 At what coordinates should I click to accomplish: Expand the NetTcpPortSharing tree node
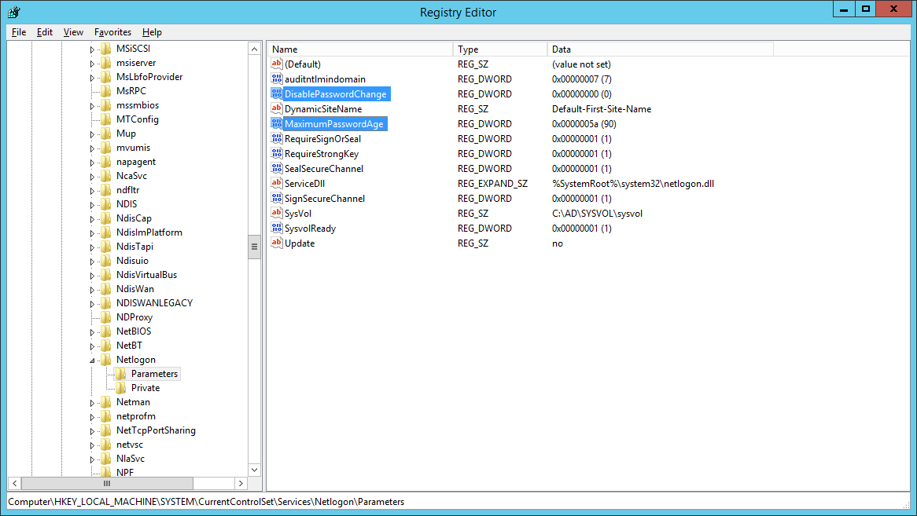[x=92, y=431]
